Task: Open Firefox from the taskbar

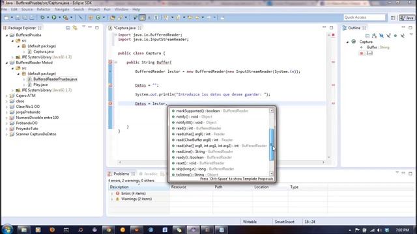Action: [x=52, y=229]
